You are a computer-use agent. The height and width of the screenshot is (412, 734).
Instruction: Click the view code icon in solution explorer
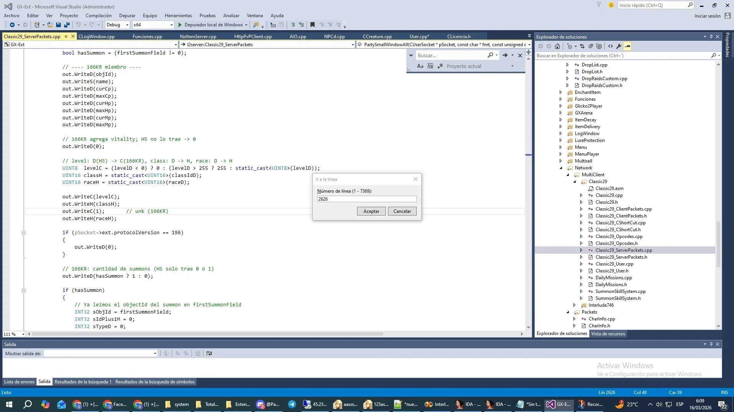pos(611,46)
